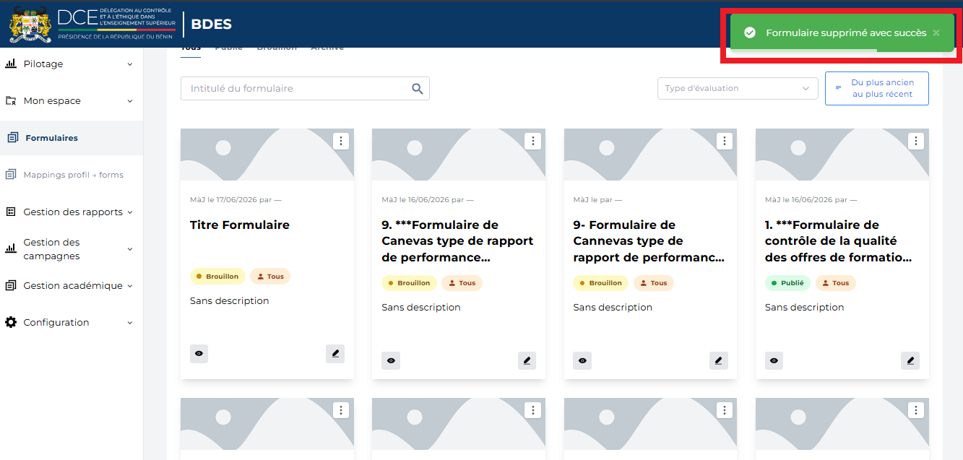Screen dimensions: 963x460
Task: Open three-dot menu on Cannevas type card
Action: click(725, 141)
